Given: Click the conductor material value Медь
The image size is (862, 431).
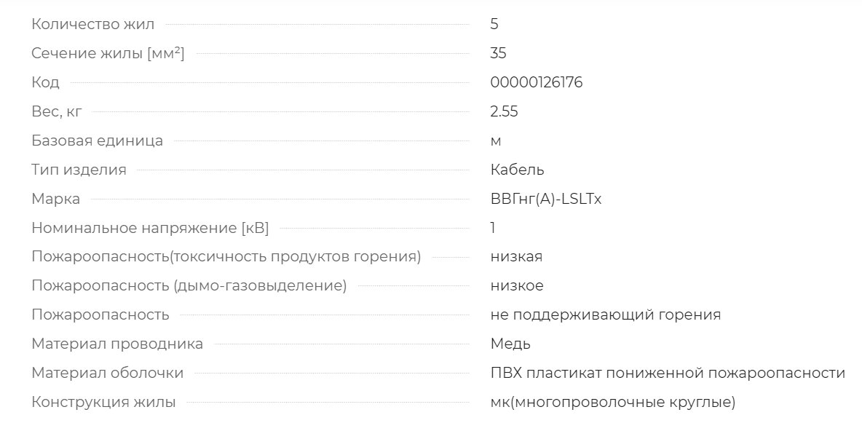Looking at the screenshot, I should pos(510,344).
